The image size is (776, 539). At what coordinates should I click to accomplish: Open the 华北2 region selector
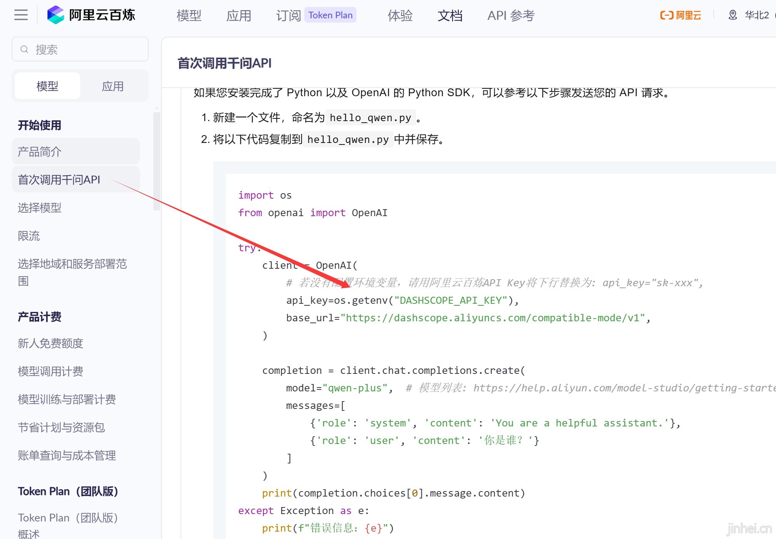pyautogui.click(x=757, y=15)
